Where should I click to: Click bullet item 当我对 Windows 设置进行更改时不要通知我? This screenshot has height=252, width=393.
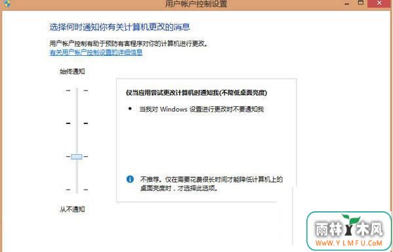[x=201, y=110]
